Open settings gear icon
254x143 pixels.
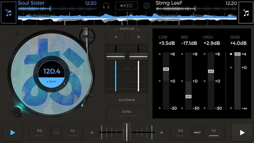pyautogui.click(x=147, y=6)
